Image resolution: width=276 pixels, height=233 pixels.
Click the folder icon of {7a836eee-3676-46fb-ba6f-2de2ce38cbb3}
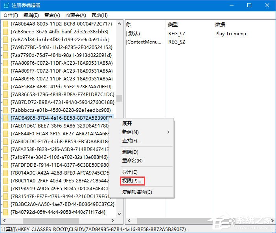pos(6,32)
